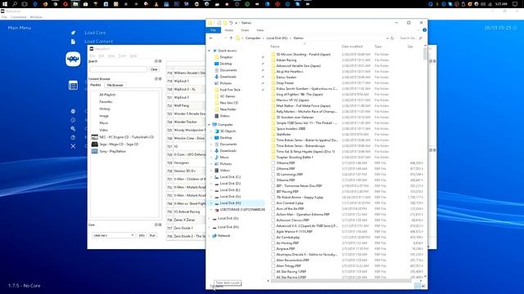Expand Local Disk (C:) in navigation pane
Screen dimensions: 524x294
pos(211,177)
